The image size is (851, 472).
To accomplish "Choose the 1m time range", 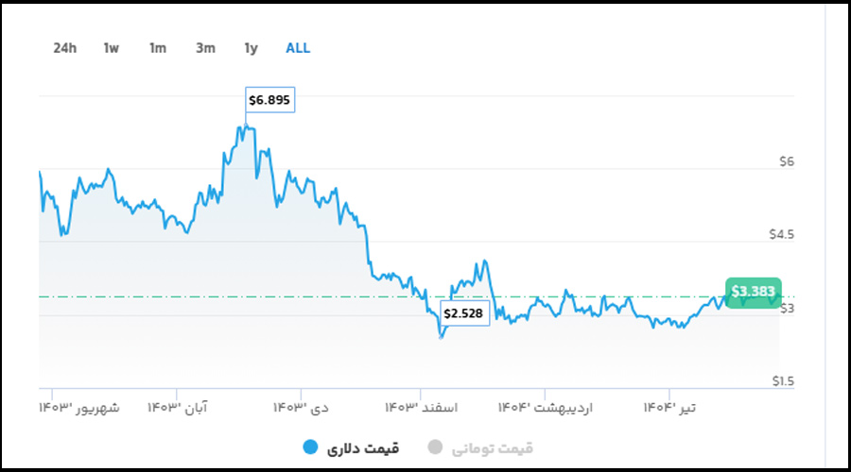I will pos(157,48).
